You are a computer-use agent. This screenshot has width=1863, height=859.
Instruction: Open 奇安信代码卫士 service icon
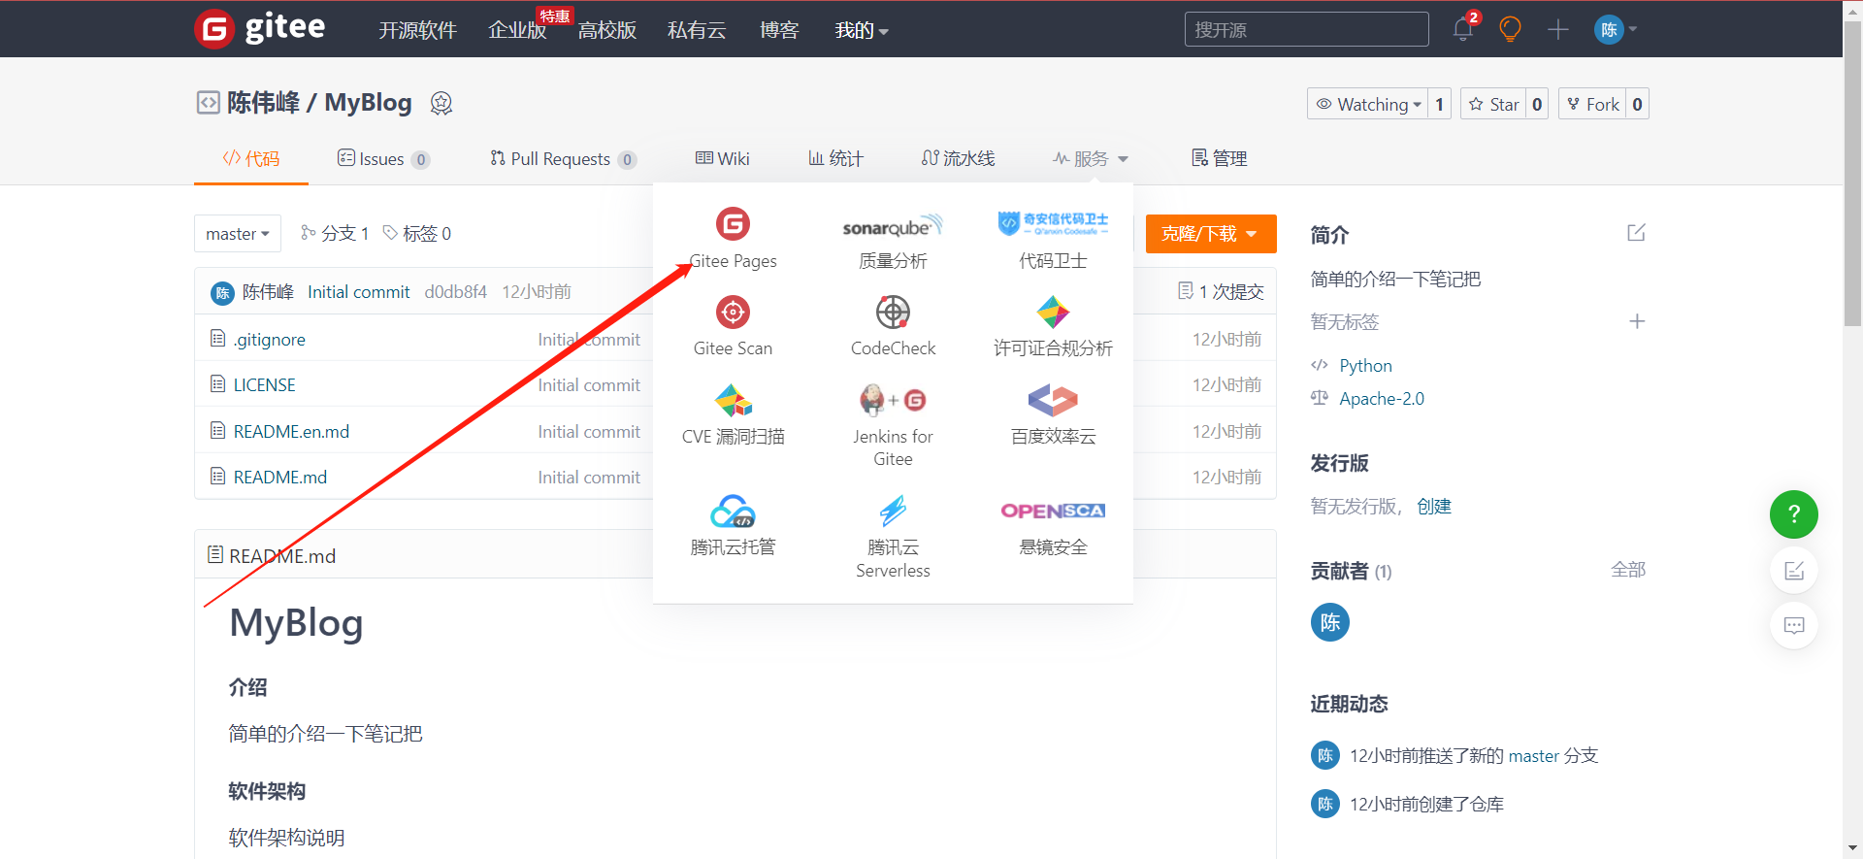[1053, 224]
